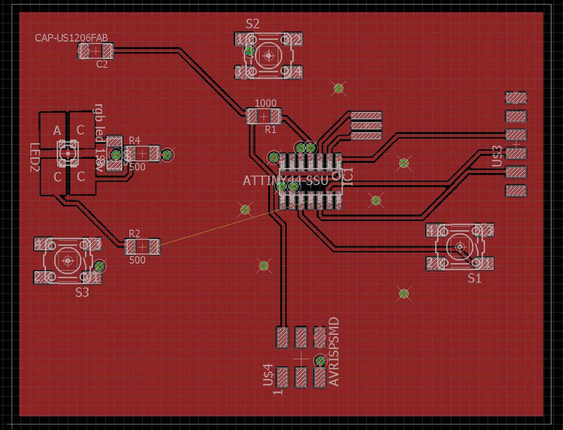Select the AVRISPSMD label text

tap(334, 352)
